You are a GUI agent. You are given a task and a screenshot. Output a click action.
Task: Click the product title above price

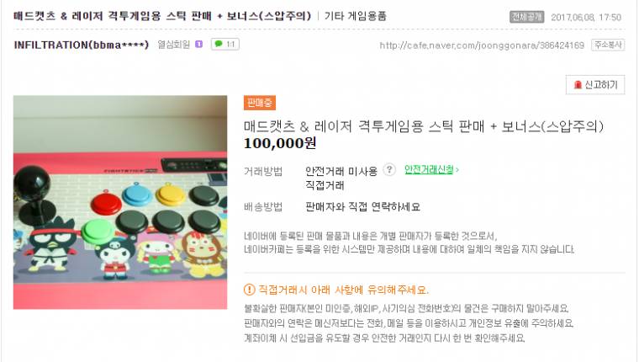(424, 126)
